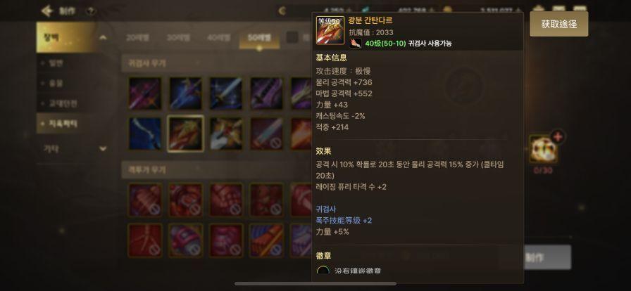631x291 pixels.
Task: Switch to the 40 level tab
Action: (x=218, y=38)
